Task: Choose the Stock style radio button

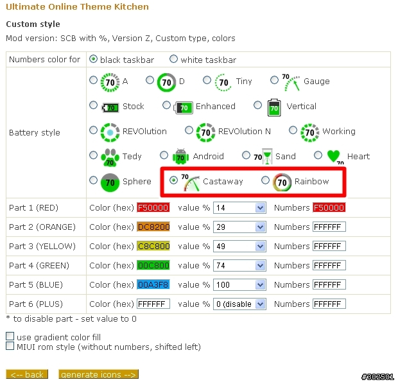Action: click(94, 105)
